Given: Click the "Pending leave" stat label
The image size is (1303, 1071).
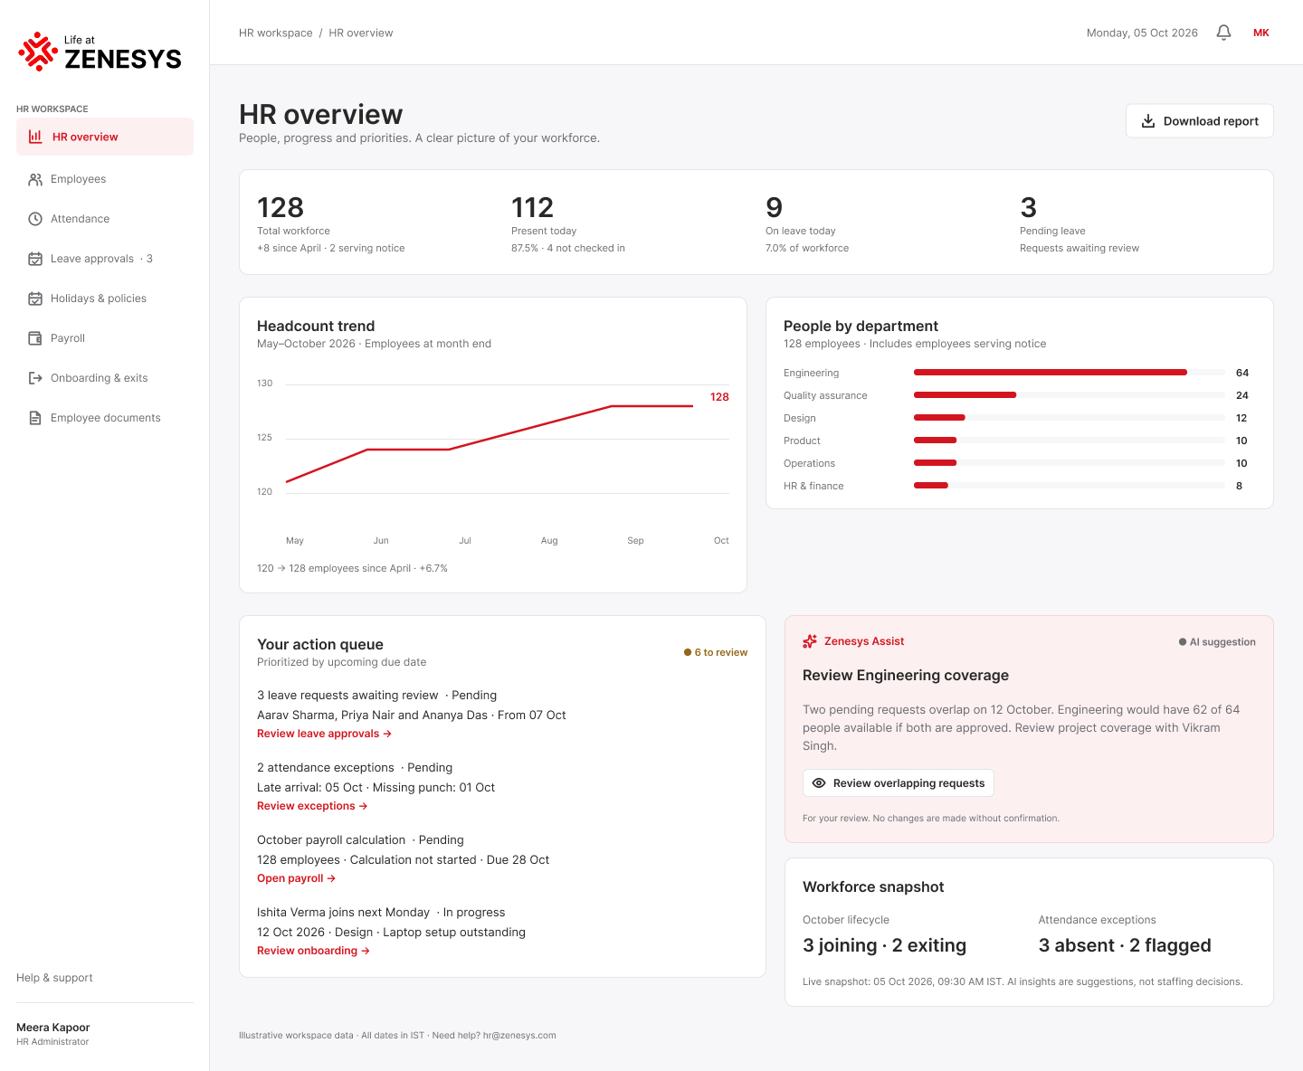Looking at the screenshot, I should [1052, 231].
